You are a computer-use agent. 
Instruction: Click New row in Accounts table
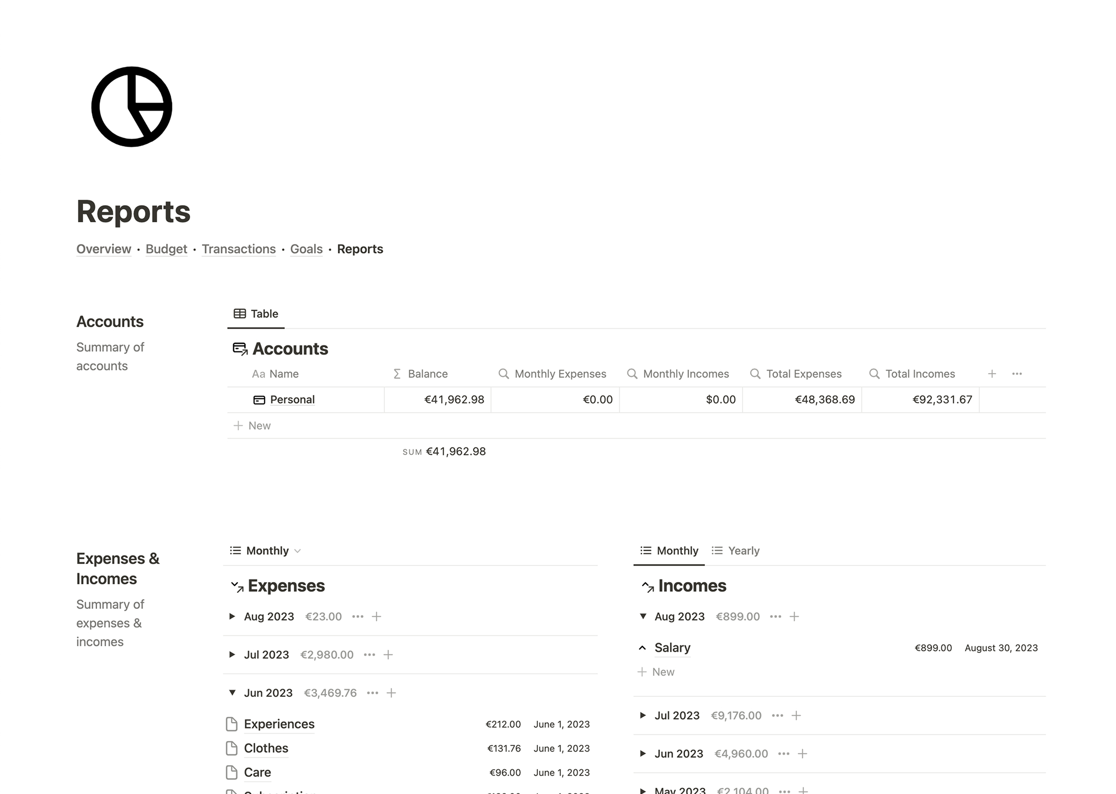coord(253,425)
